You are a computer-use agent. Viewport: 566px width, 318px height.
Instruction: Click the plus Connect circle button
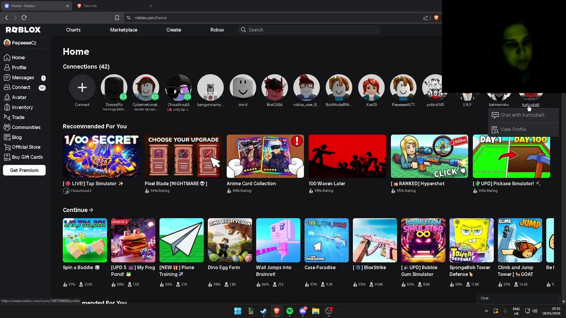(x=82, y=87)
